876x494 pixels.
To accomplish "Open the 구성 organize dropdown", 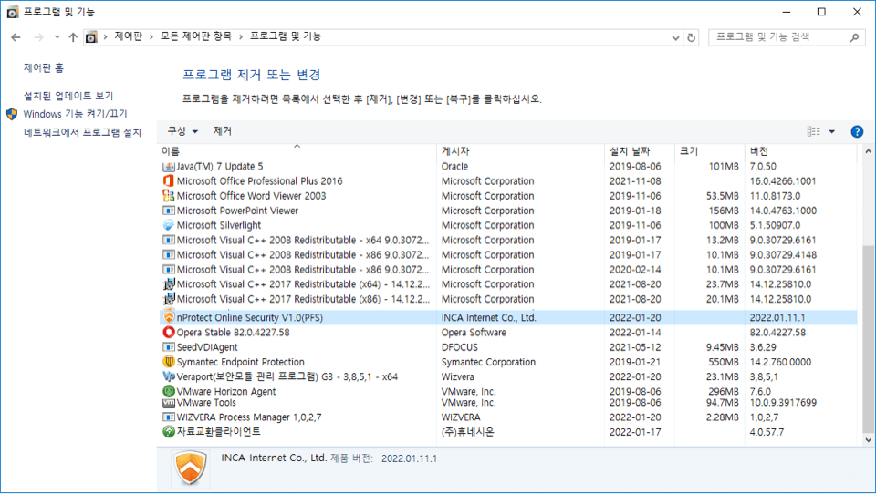I will point(182,131).
